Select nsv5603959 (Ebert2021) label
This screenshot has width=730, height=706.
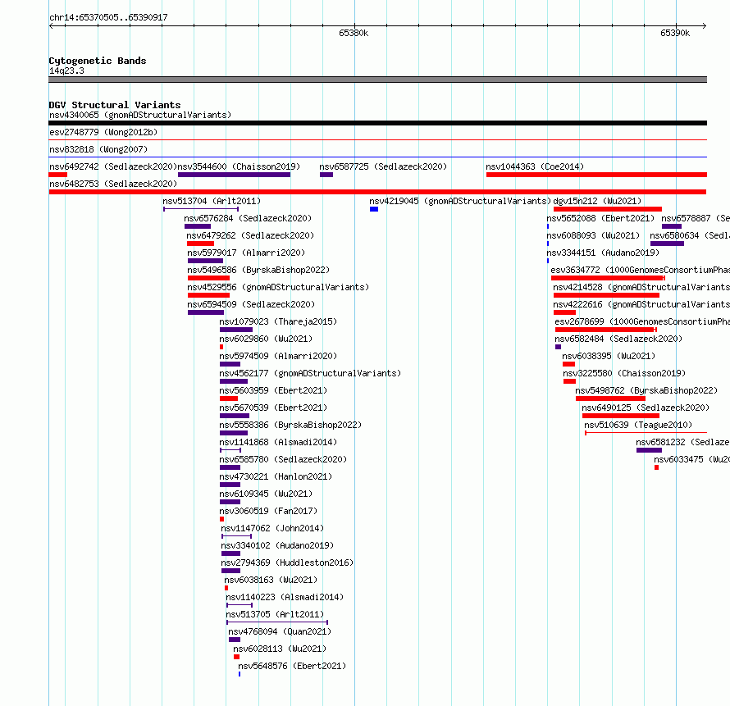(x=273, y=390)
